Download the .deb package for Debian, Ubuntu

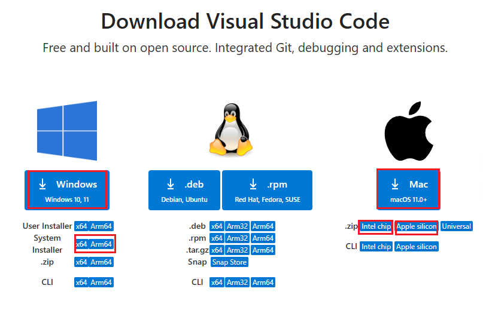pos(184,191)
